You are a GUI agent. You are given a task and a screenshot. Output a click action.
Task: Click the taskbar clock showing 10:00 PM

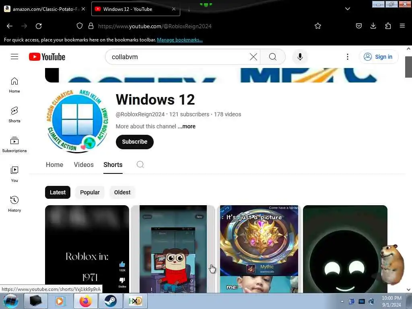coord(391,301)
